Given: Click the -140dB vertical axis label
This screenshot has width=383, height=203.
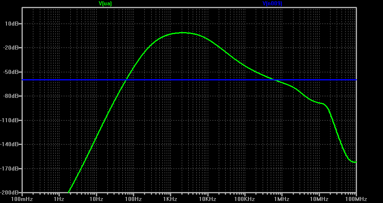Looking at the screenshot, I should click(x=9, y=145).
